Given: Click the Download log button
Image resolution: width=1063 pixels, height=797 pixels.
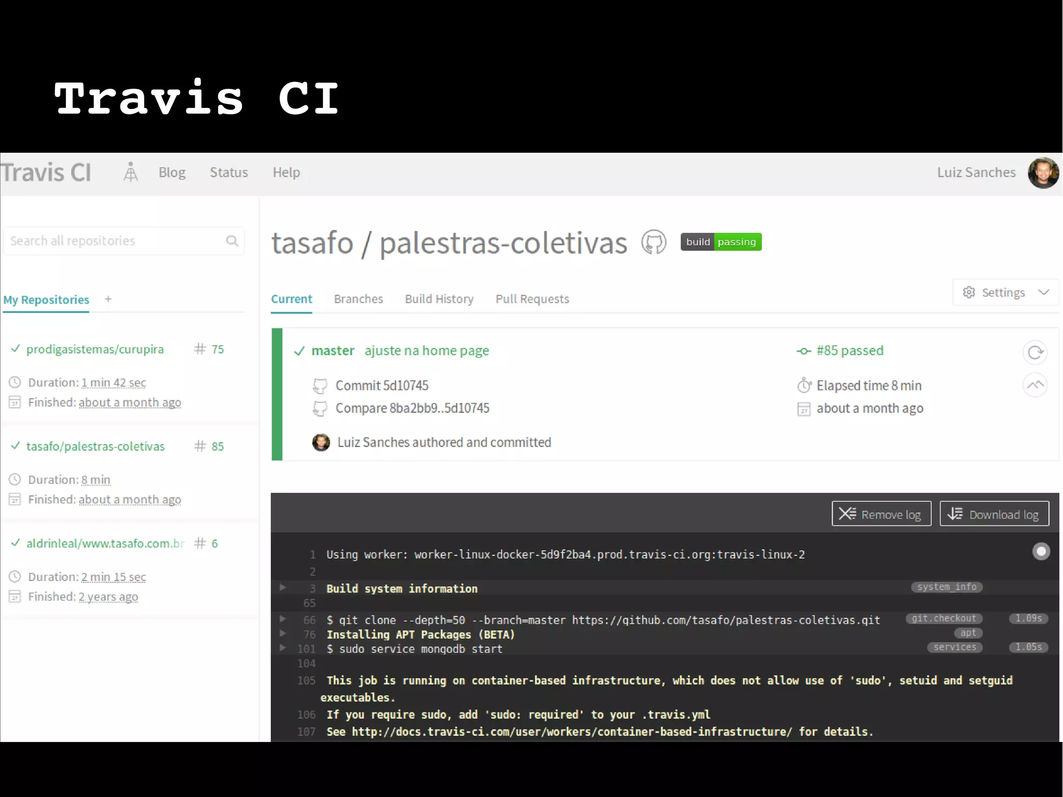Looking at the screenshot, I should coord(994,514).
